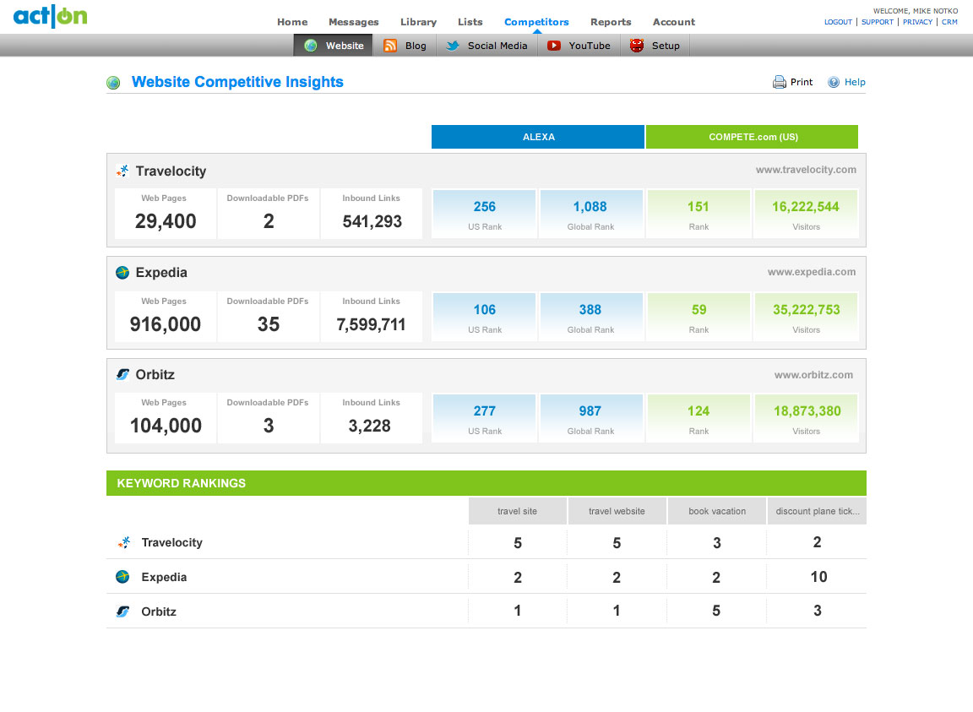Click Expedia Compete Rank 59 tile
Viewport: 973px width, 712px height.
(x=698, y=317)
